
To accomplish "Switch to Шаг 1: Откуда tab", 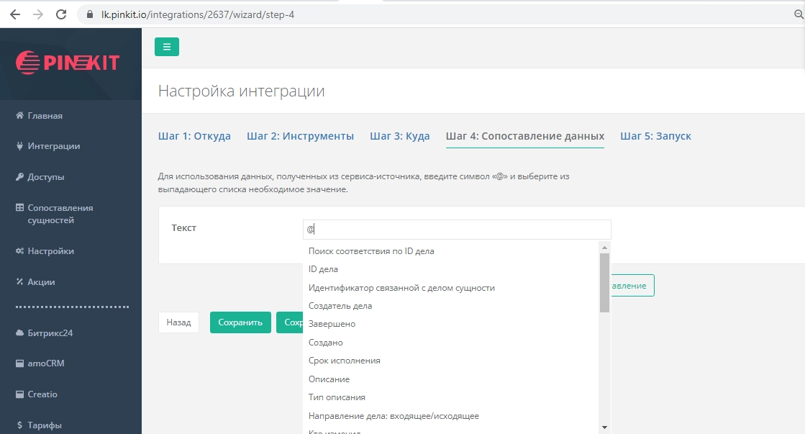I will pyautogui.click(x=194, y=136).
